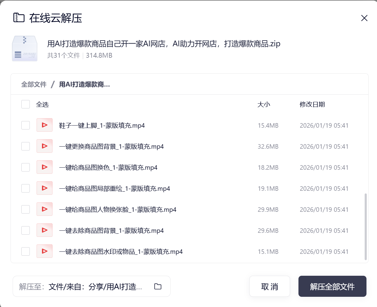Viewport: 377px width, 307px height.
Task: Play the 一键给商品图人物换张脸 video
Action: (44, 209)
